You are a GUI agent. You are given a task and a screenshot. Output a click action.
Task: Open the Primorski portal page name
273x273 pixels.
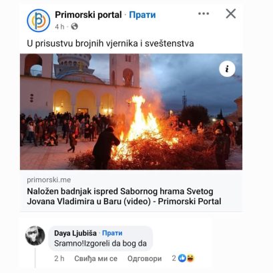[88, 15]
